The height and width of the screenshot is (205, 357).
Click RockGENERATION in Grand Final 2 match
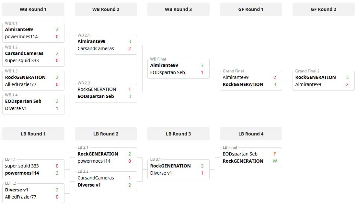pyautogui.click(x=316, y=77)
